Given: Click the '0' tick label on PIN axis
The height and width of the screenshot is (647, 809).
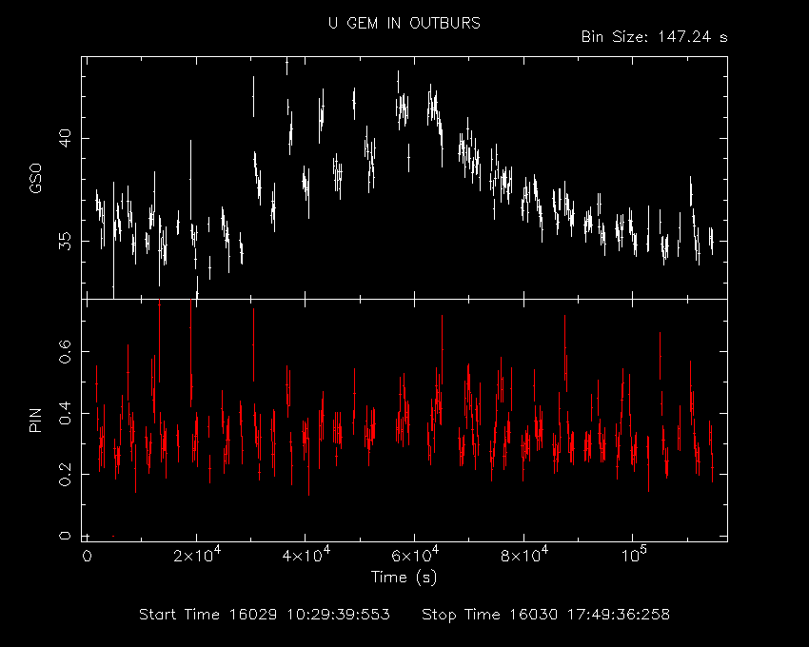Looking at the screenshot, I should 65,536.
